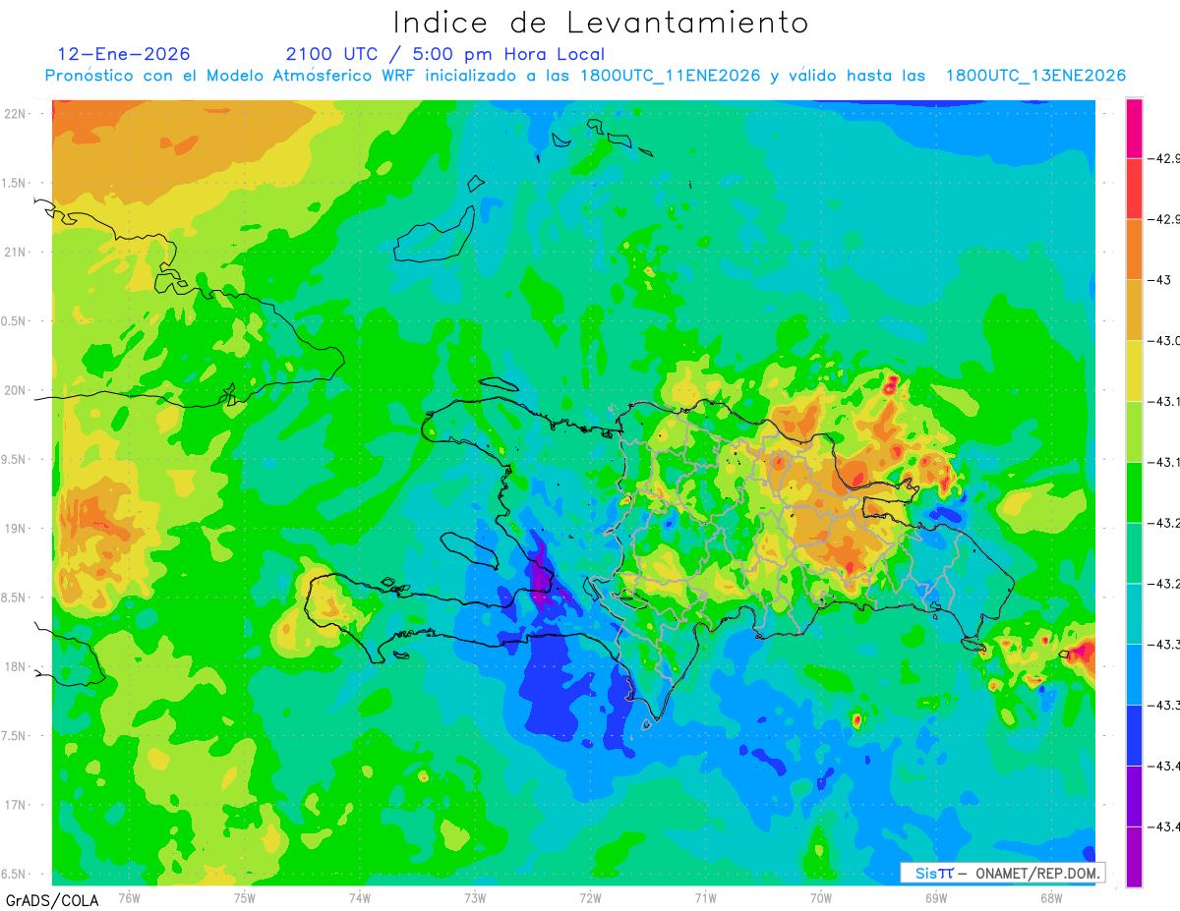Select the violet bottom colorbar segment
This screenshot has width=1180, height=911.
coord(1134,857)
